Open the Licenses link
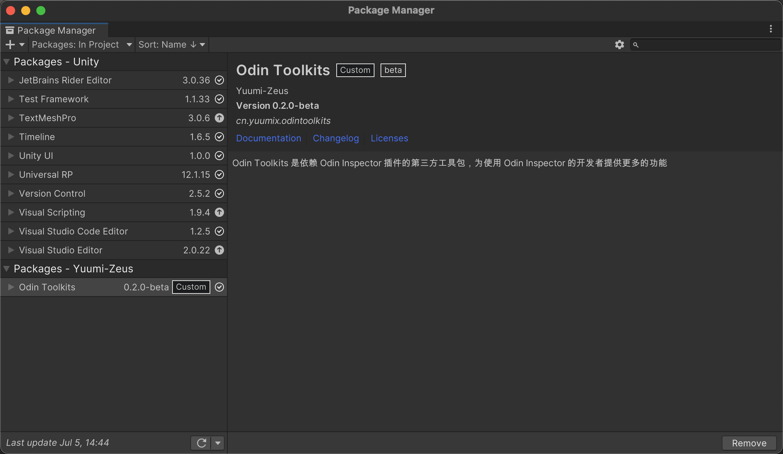This screenshot has height=454, width=783. (x=389, y=138)
